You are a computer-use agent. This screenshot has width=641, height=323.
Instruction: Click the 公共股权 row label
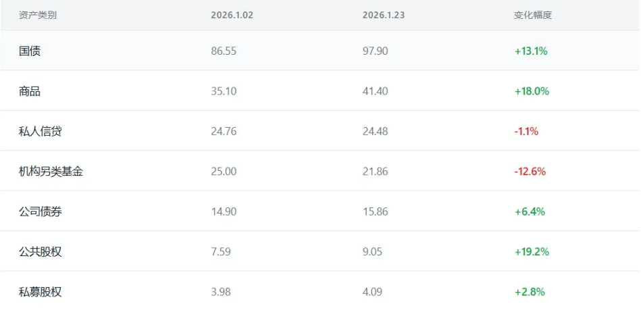(x=41, y=252)
